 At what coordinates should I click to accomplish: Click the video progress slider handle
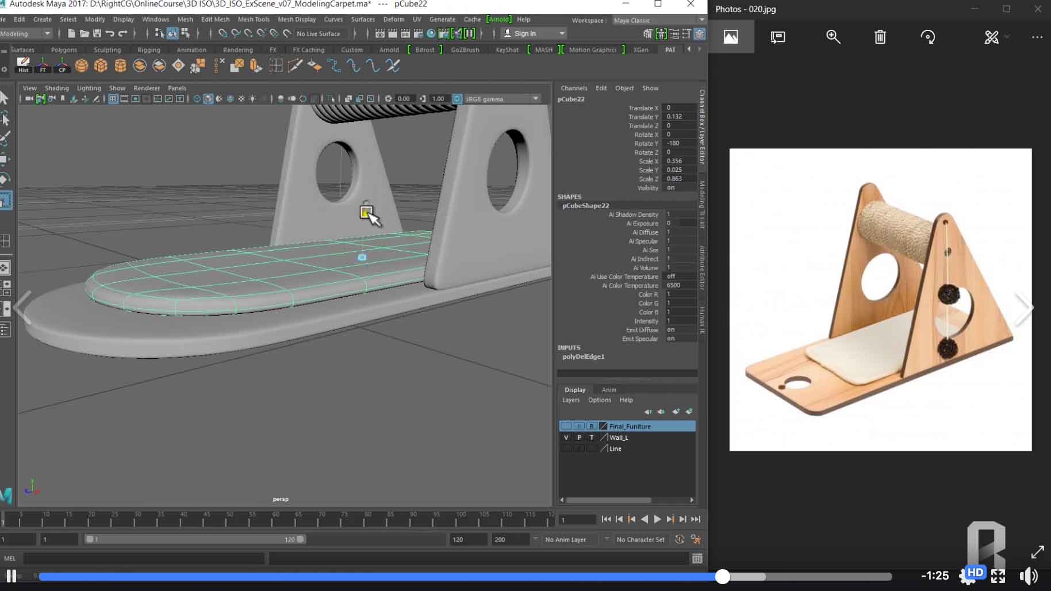(723, 577)
